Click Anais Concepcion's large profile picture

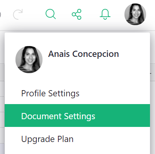coord(29,60)
